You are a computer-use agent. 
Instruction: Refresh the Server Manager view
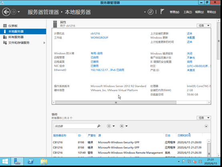pyautogui.click(x=151, y=12)
